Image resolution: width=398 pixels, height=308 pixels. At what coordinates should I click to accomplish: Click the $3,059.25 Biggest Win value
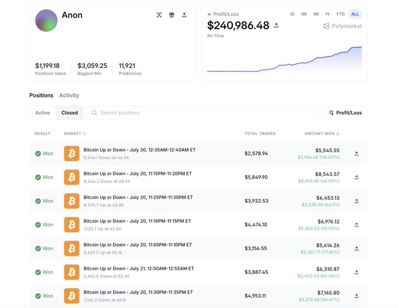coord(92,66)
